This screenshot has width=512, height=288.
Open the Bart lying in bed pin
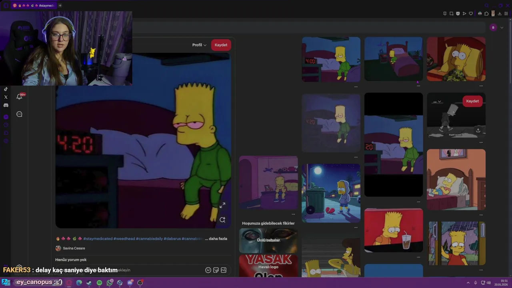(x=456, y=180)
